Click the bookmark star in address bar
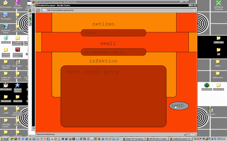Screen dimensions: 227x141 194,10
